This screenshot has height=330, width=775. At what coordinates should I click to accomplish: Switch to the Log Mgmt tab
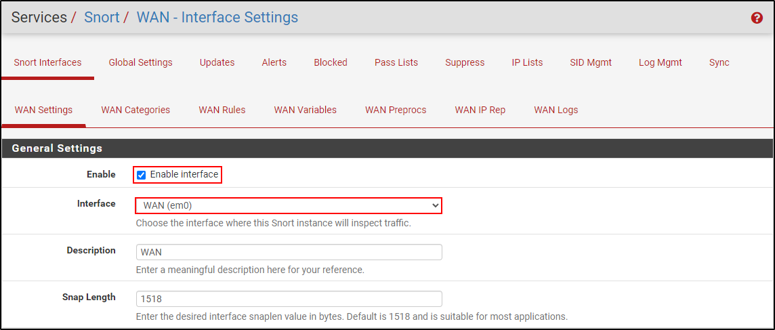coord(661,62)
